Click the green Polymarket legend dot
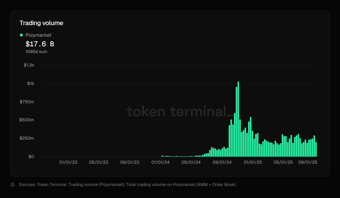This screenshot has width=340, height=198. (21, 35)
